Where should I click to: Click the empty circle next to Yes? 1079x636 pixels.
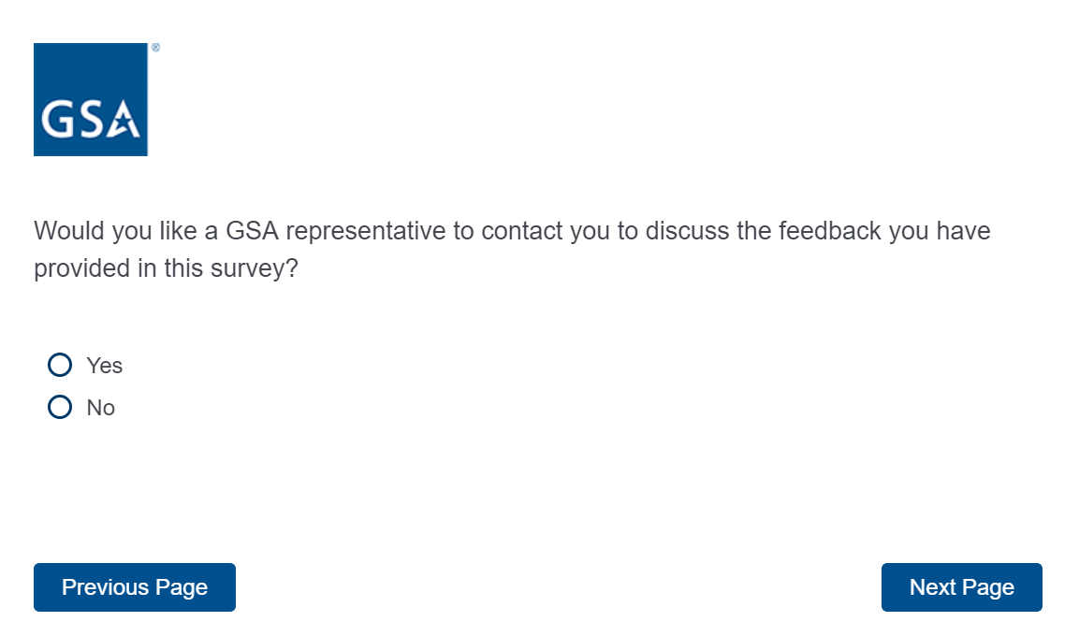click(x=60, y=365)
